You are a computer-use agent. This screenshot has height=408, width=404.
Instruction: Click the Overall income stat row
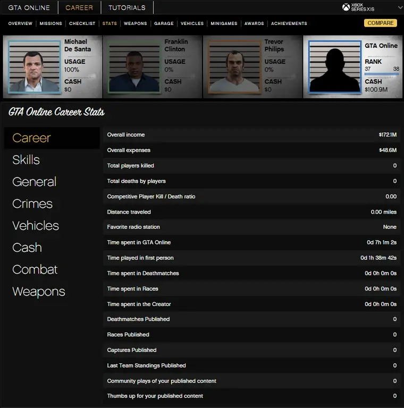tap(251, 135)
